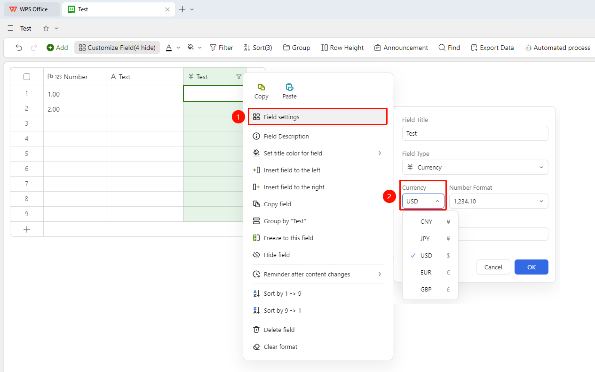
Task: Open Sort(3) settings
Action: (258, 48)
